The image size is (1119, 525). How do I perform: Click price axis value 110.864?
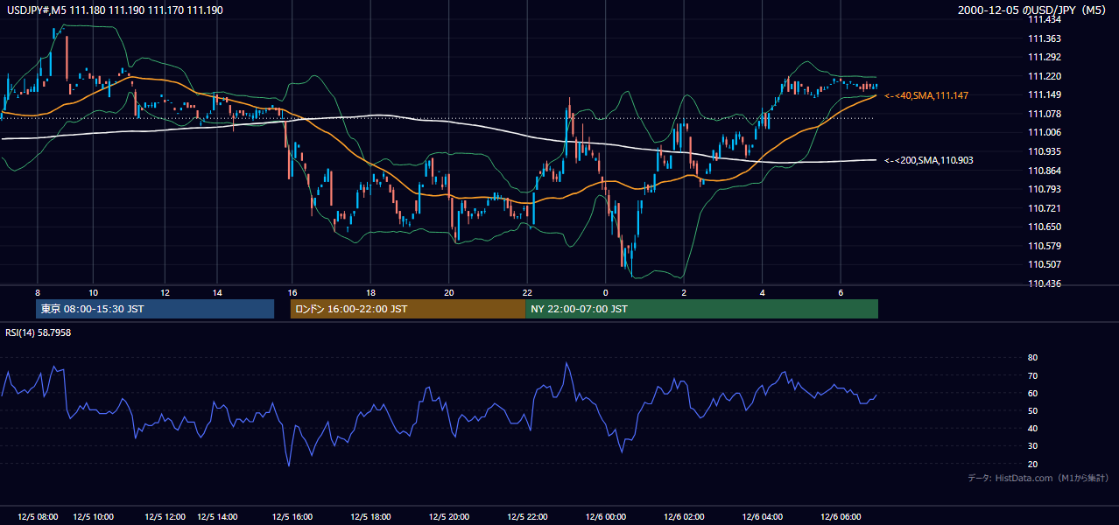1043,171
